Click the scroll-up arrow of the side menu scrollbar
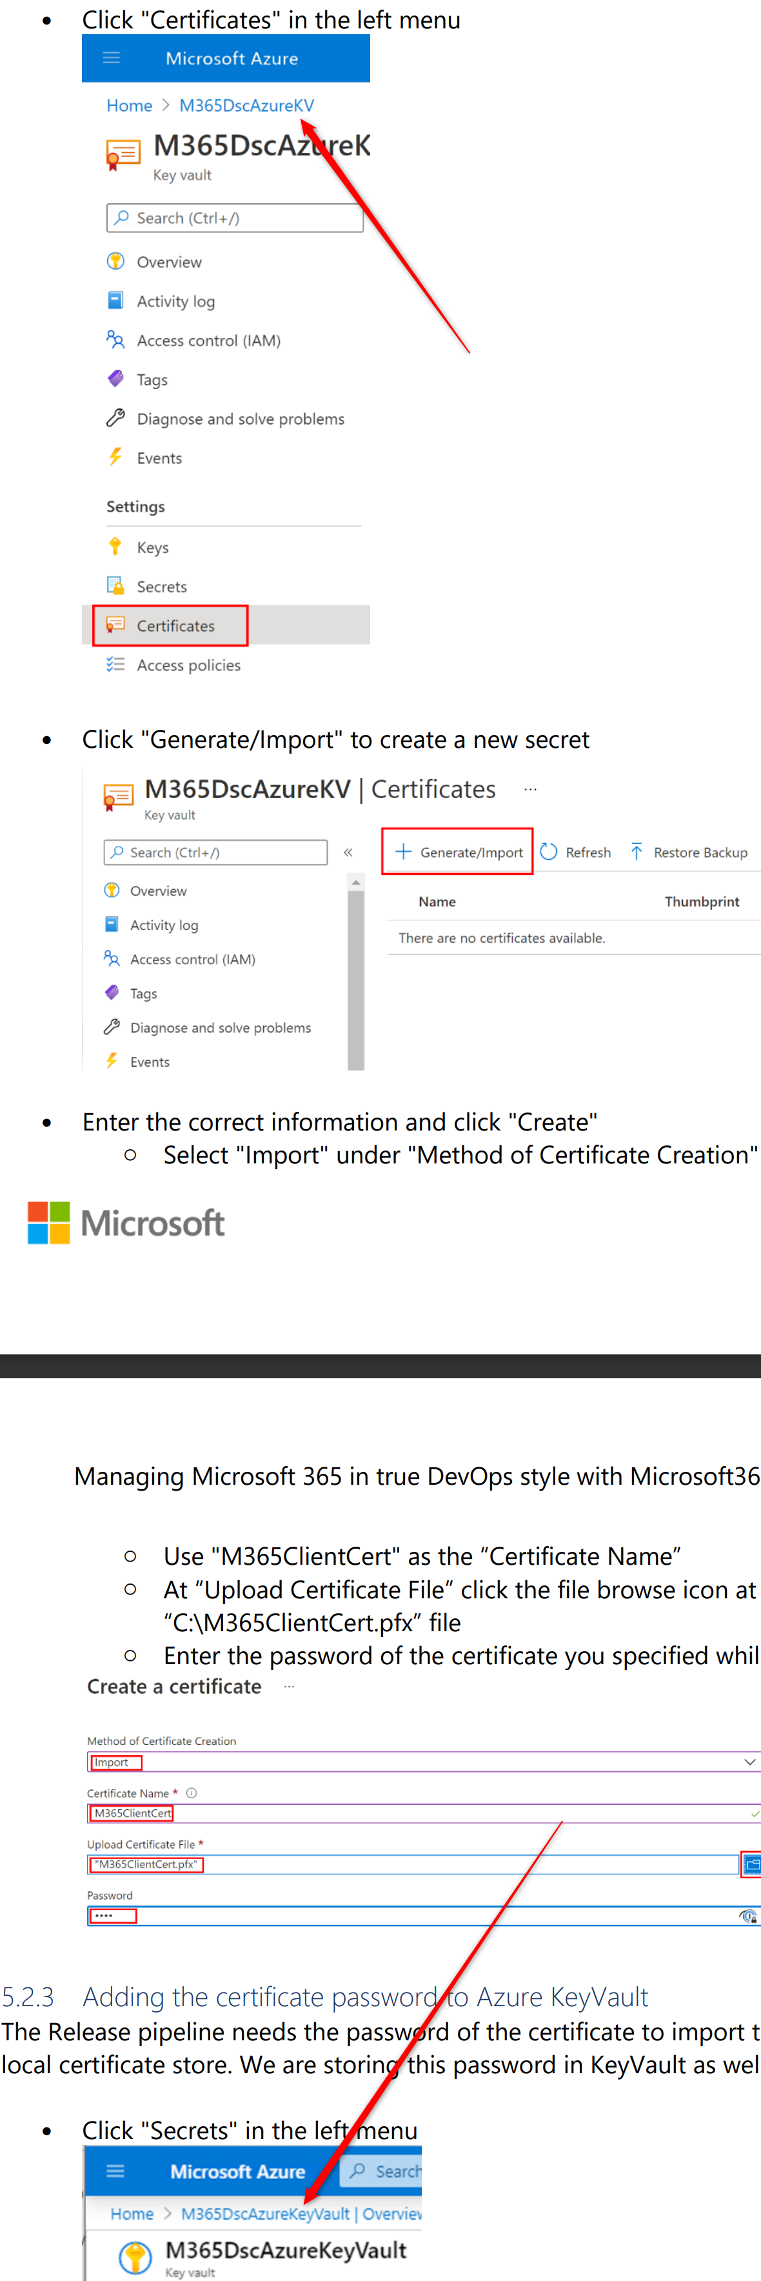Viewport: 761px width, 2281px height. pos(356,882)
